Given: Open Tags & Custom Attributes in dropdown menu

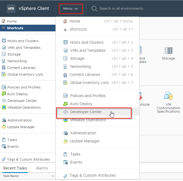Looking at the screenshot, I should click(x=98, y=175).
